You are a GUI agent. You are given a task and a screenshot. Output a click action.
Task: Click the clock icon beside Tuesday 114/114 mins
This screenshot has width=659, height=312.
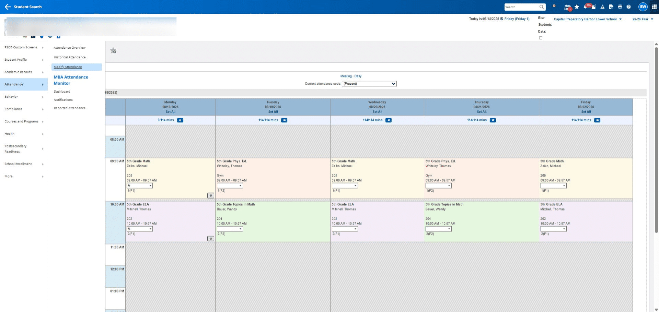click(284, 120)
